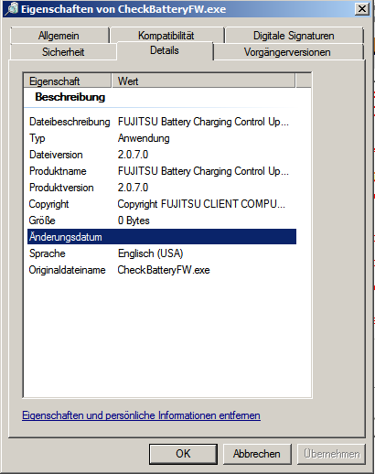The width and height of the screenshot is (375, 474).
Task: Click the Beschreibung group heading
Action: point(70,97)
